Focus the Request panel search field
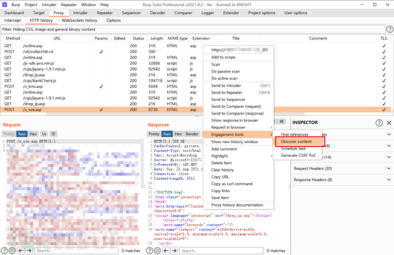394x255 pixels. (x=76, y=250)
